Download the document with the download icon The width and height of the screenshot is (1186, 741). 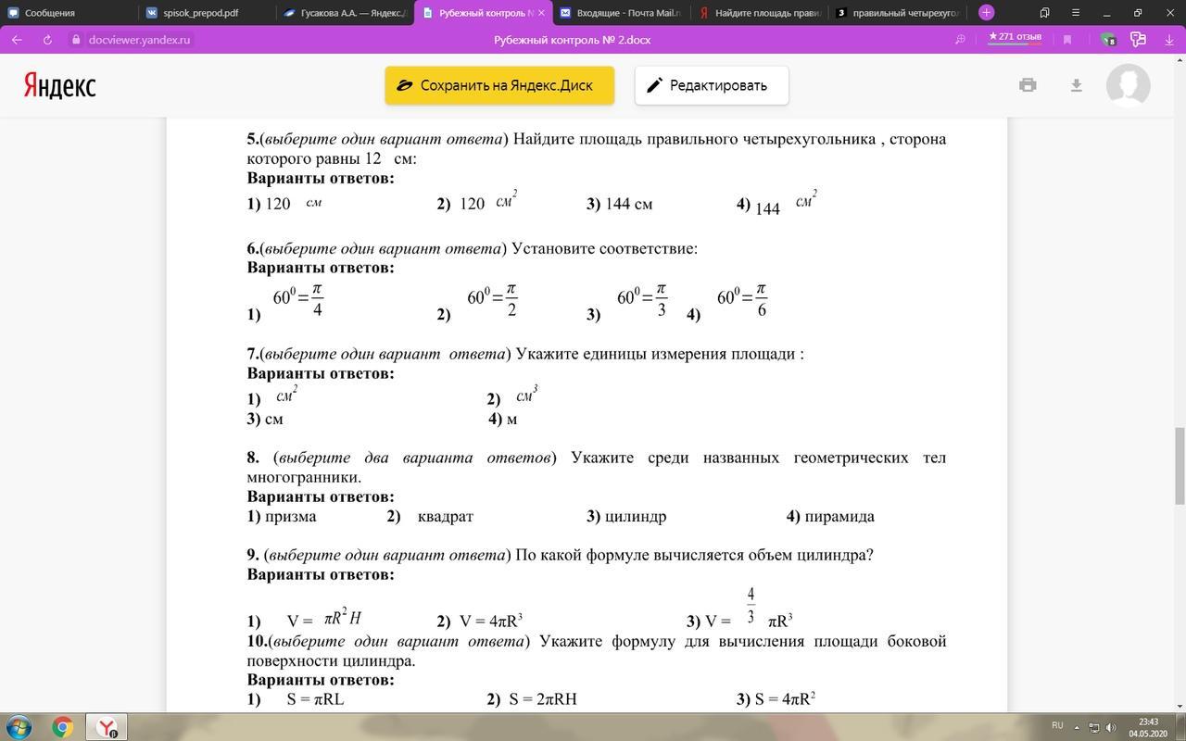coord(1076,85)
